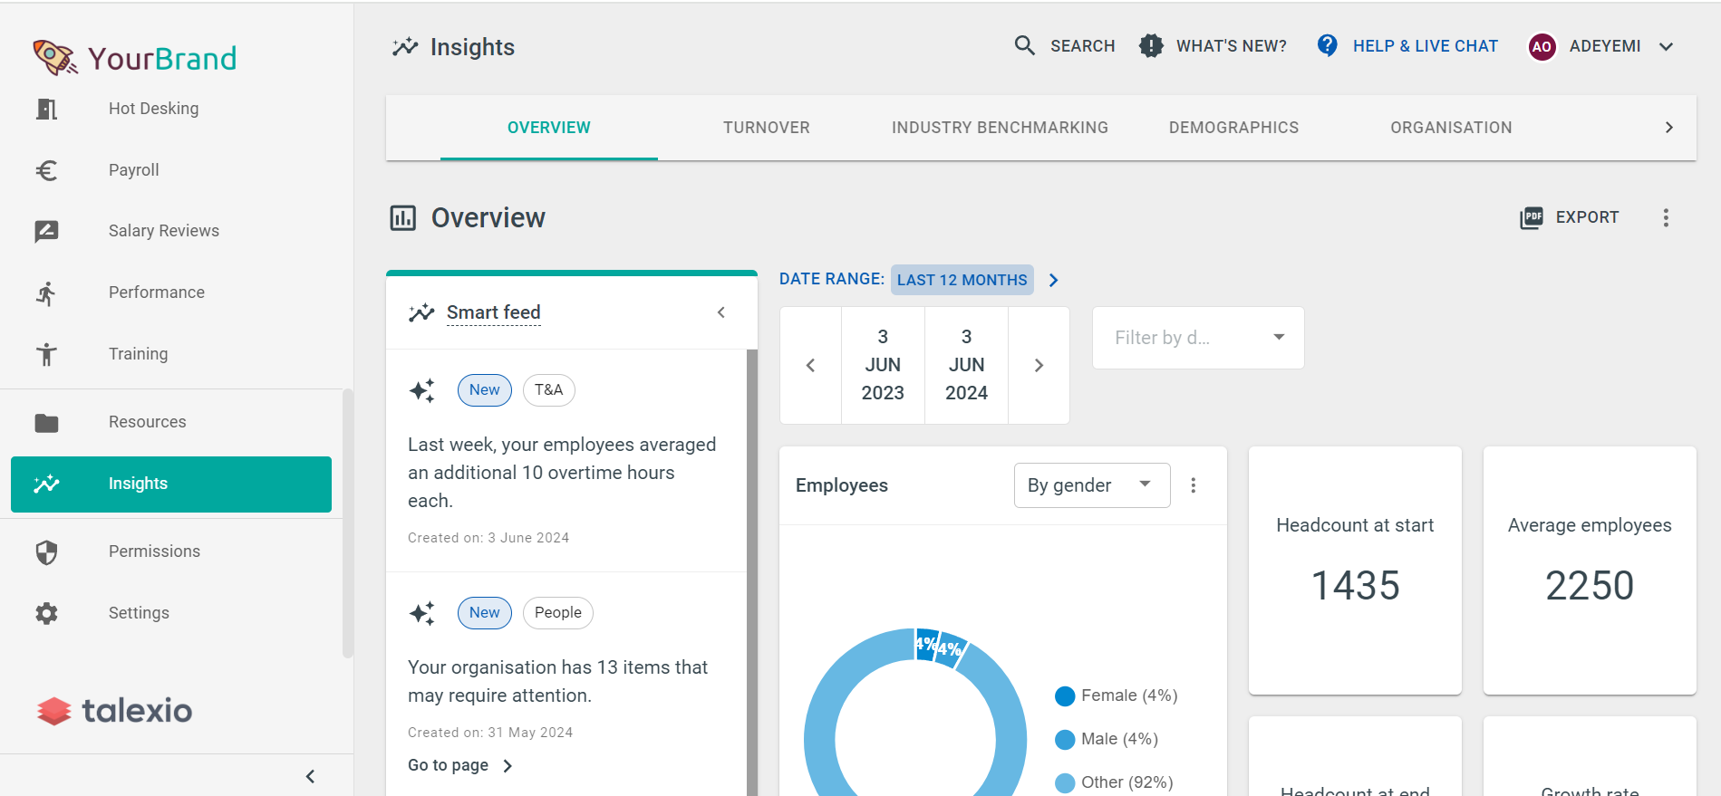The image size is (1721, 796).
Task: Open the Settings gear icon
Action: (46, 613)
